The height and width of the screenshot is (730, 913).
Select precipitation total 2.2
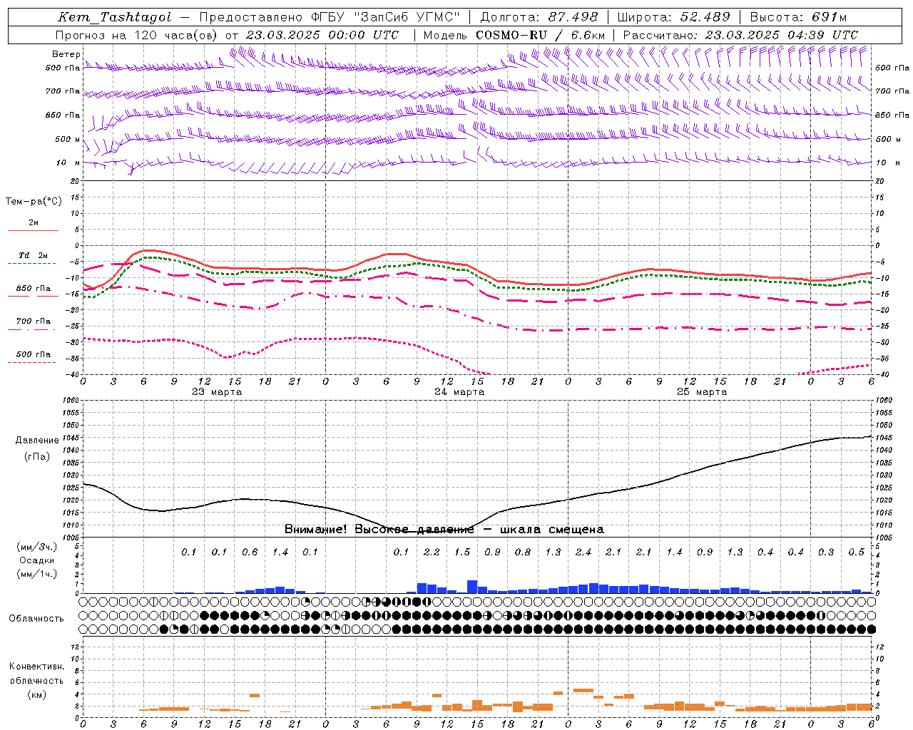(x=432, y=552)
